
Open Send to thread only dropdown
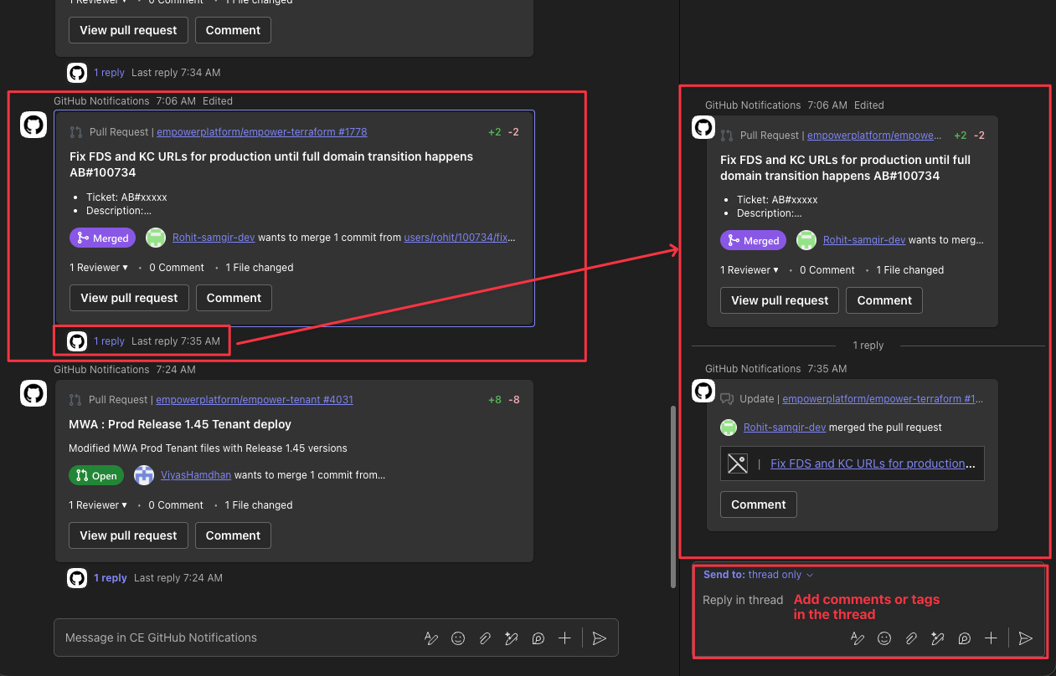(x=759, y=575)
